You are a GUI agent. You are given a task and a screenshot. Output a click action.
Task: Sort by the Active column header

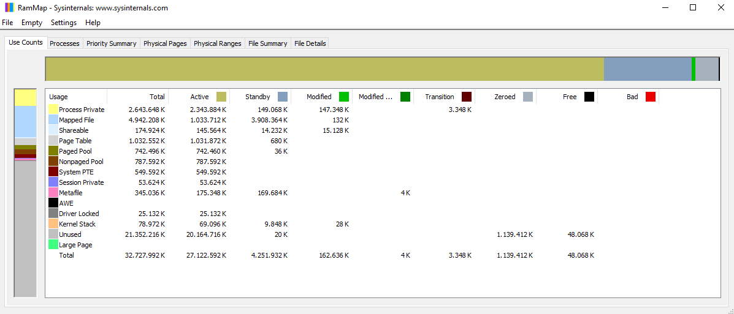(199, 97)
